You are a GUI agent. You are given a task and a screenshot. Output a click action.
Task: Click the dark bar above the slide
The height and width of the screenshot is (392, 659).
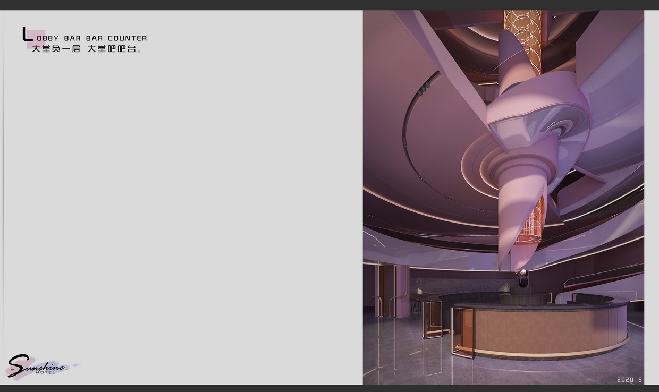[329, 5]
